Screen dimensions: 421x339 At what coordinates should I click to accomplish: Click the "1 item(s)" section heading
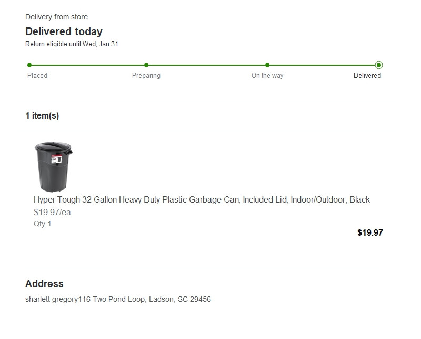[42, 116]
